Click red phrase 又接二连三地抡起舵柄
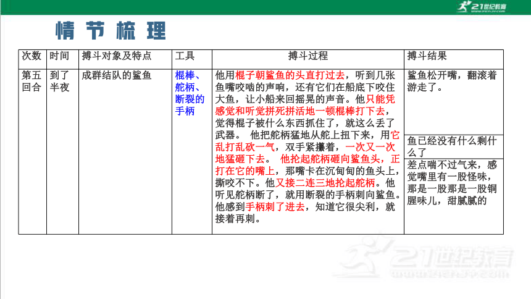Viewport: 531px width, 299px height. [x=325, y=183]
